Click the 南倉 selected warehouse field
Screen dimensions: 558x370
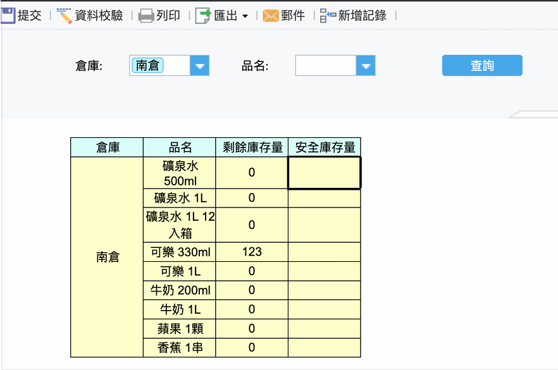click(x=159, y=66)
